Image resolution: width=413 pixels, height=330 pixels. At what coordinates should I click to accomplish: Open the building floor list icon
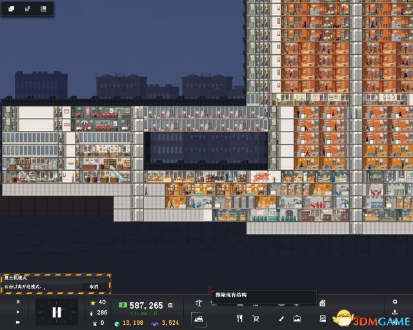coord(44,8)
